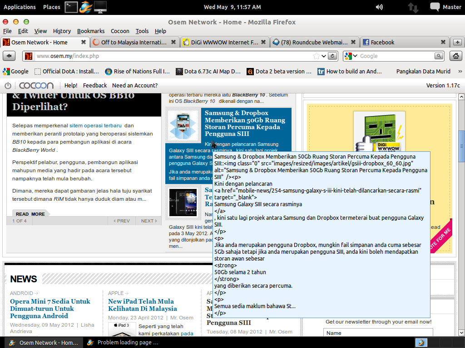
Task: Click the READ MORE button
Action: tap(30, 214)
